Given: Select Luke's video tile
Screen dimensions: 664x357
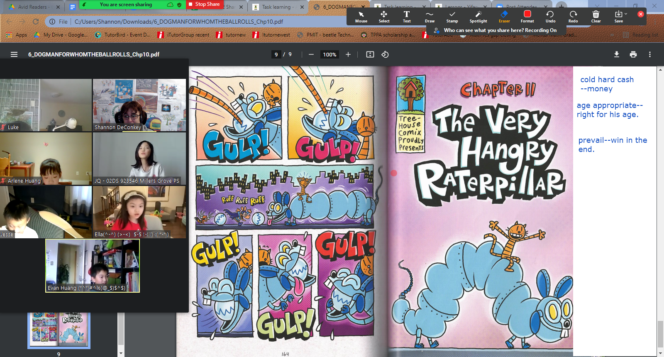Looking at the screenshot, I should (46, 105).
